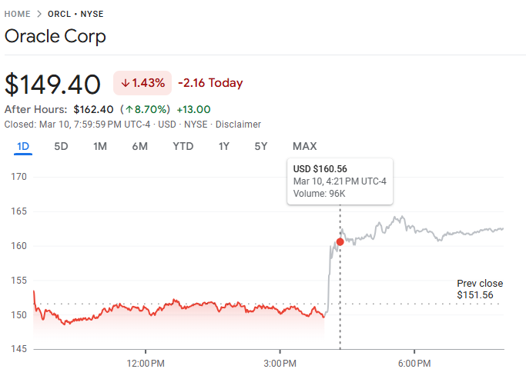This screenshot has width=526, height=379.
Task: Click the red down-arrow percent change badge
Action: click(142, 83)
